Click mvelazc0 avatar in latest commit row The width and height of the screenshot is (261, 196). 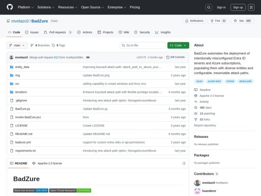11,57
